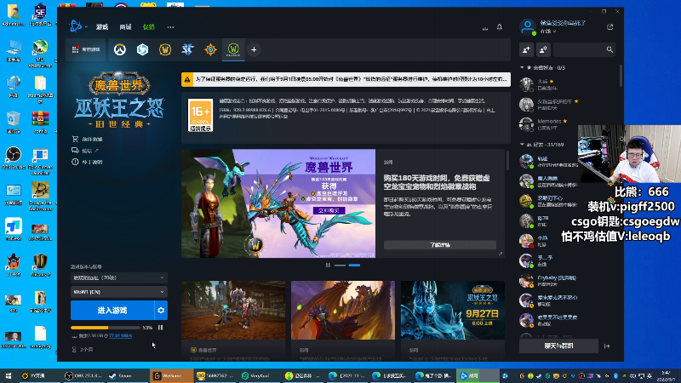Switch to Steam in taskbar
The image size is (681, 383).
pos(128,376)
